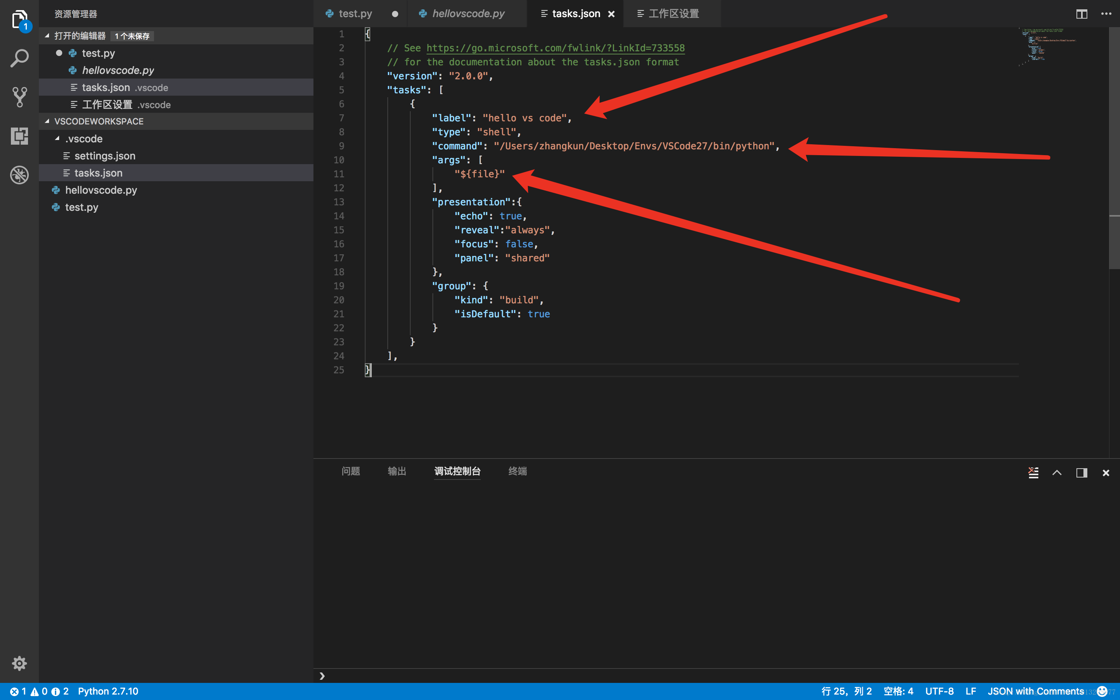
Task: Open the Microsoft fwlink documentation URL
Action: point(555,48)
